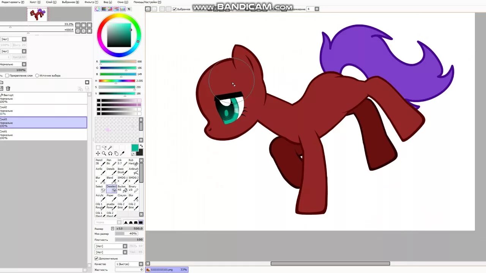This screenshot has width=486, height=273.
Task: Click the zoom out minus button
Action: tap(78, 25)
